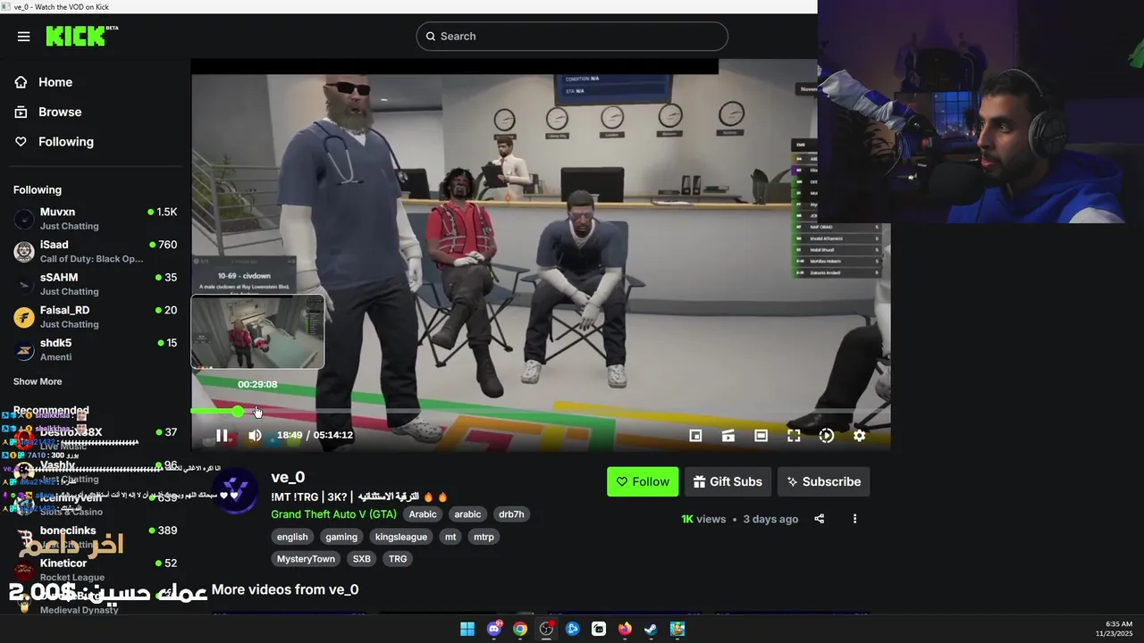Open Steam from taskbar
Image resolution: width=1144 pixels, height=643 pixels.
click(x=652, y=629)
